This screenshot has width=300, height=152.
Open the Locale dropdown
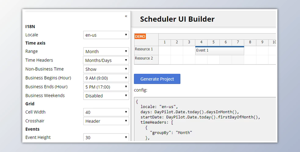106,35
